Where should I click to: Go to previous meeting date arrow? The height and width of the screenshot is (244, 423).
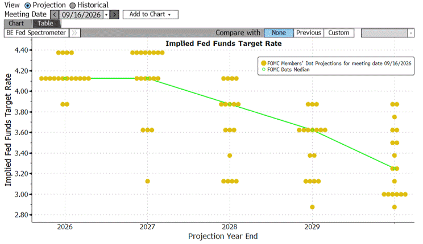point(55,15)
